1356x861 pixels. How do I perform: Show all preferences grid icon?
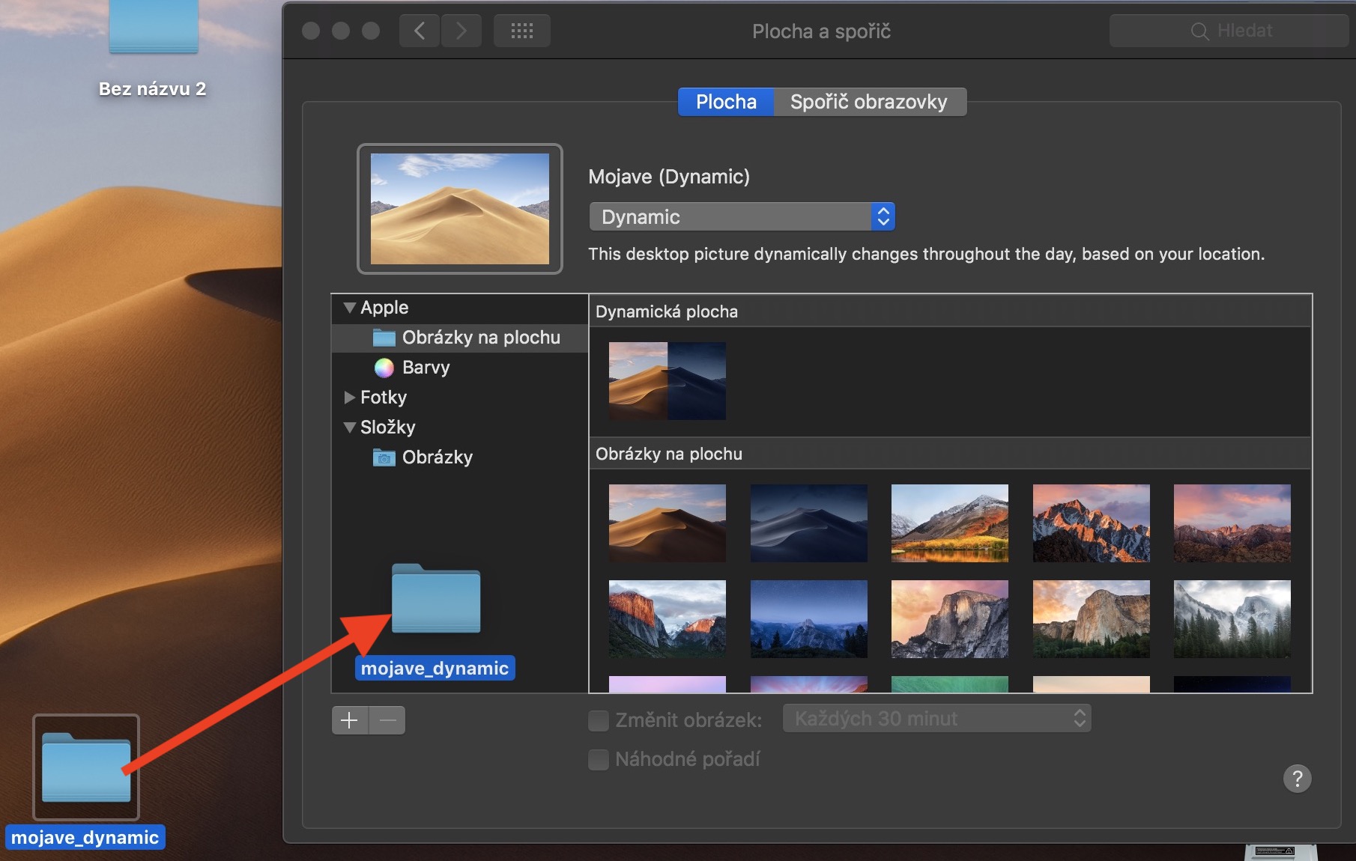click(x=521, y=31)
